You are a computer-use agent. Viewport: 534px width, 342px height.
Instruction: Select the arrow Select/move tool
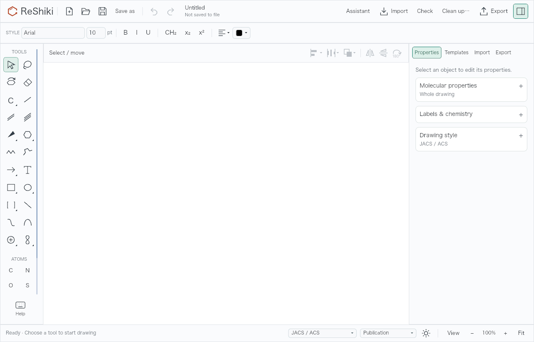(11, 65)
